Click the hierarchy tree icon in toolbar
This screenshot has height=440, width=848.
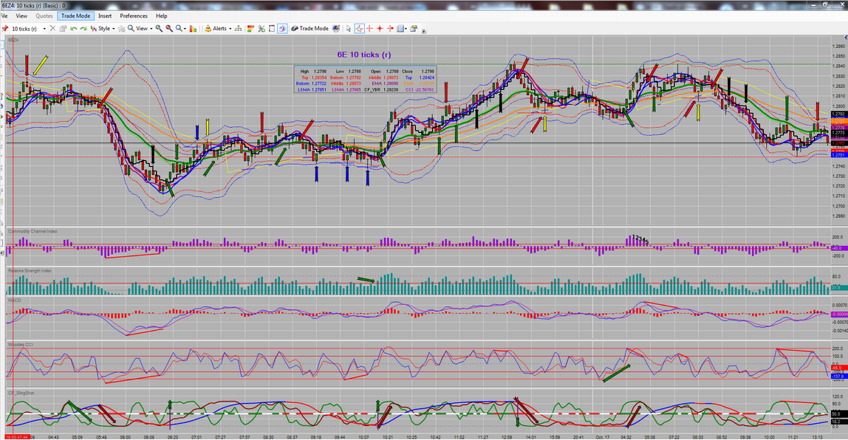(238, 29)
